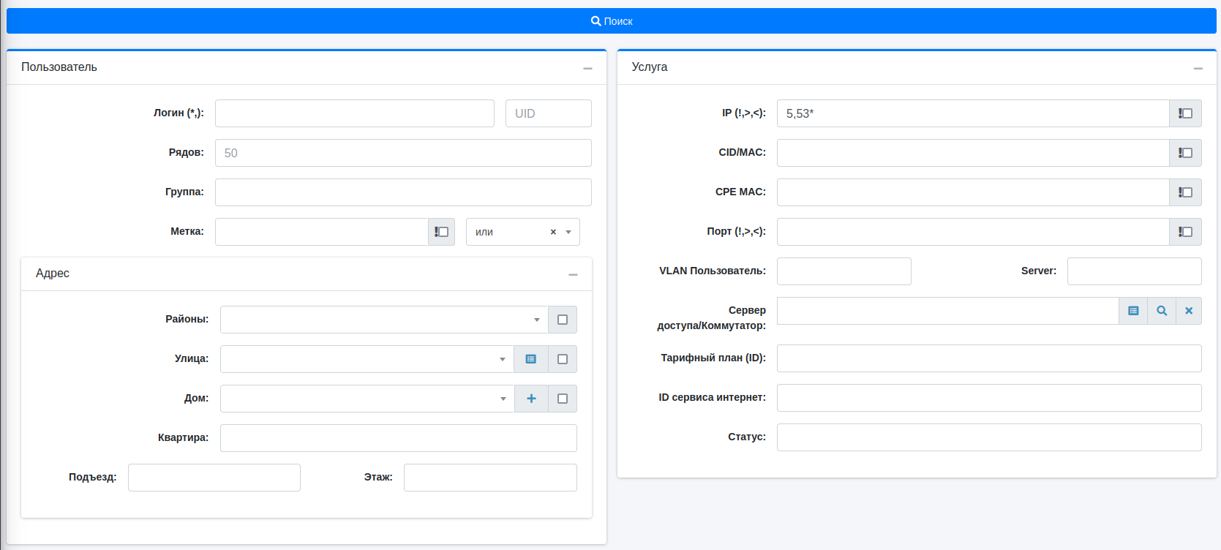Click the empty-value icon beside the Метка field
This screenshot has width=1221, height=550.
441,232
